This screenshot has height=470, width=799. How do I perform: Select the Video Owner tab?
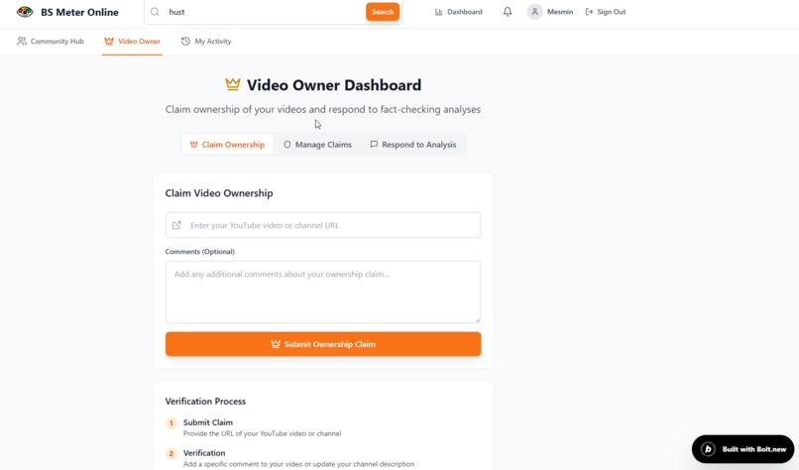(132, 42)
